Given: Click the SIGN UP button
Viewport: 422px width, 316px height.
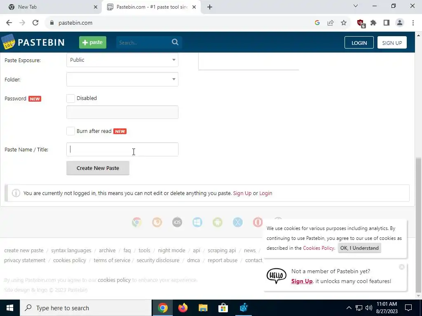Looking at the screenshot, I should click(x=392, y=42).
